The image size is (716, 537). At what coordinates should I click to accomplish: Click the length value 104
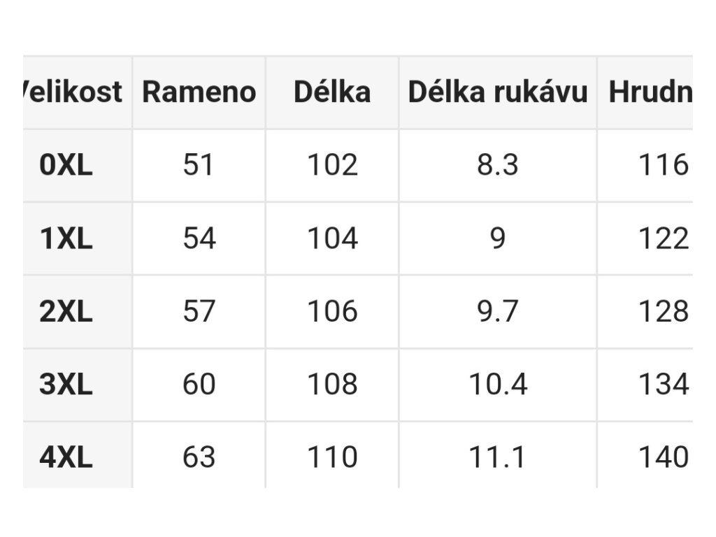point(332,238)
